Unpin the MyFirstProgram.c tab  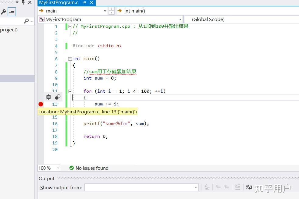[x=84, y=3]
